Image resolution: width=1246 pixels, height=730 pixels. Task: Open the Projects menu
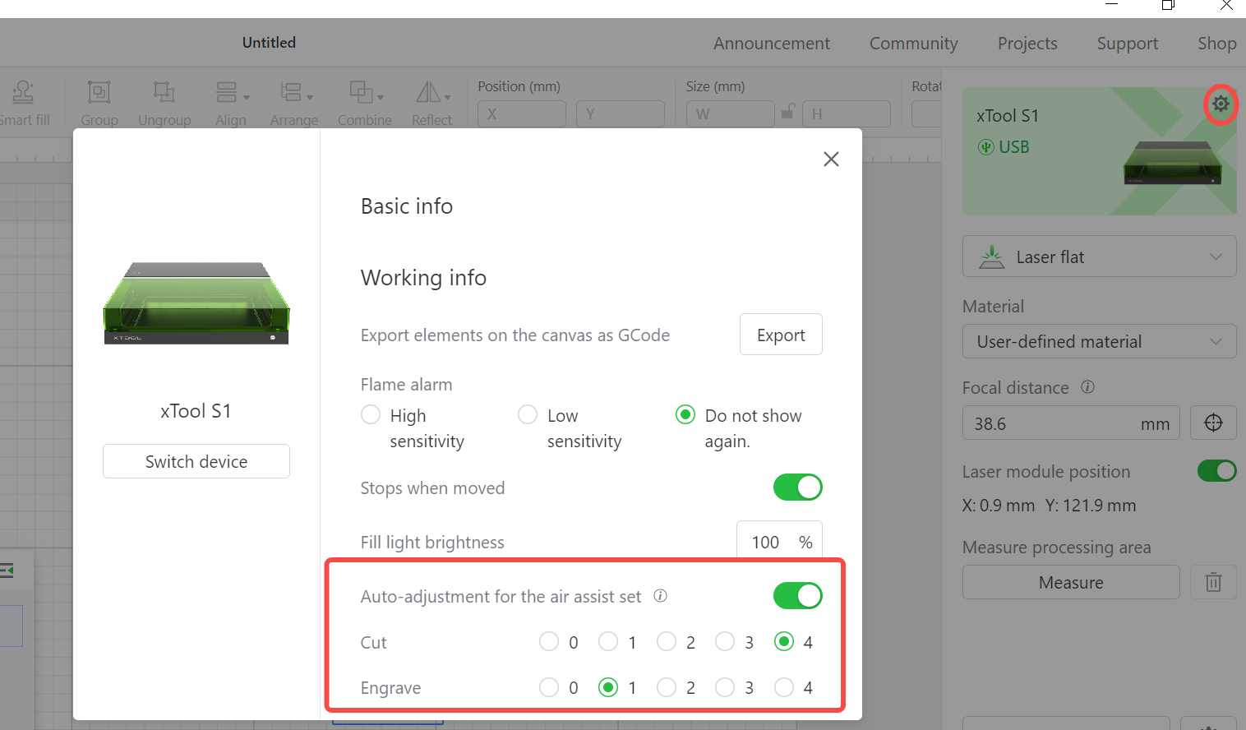click(1027, 44)
